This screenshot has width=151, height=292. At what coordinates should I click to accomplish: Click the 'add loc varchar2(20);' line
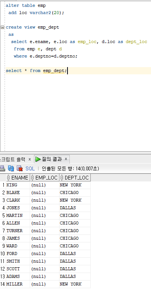coord(36,13)
